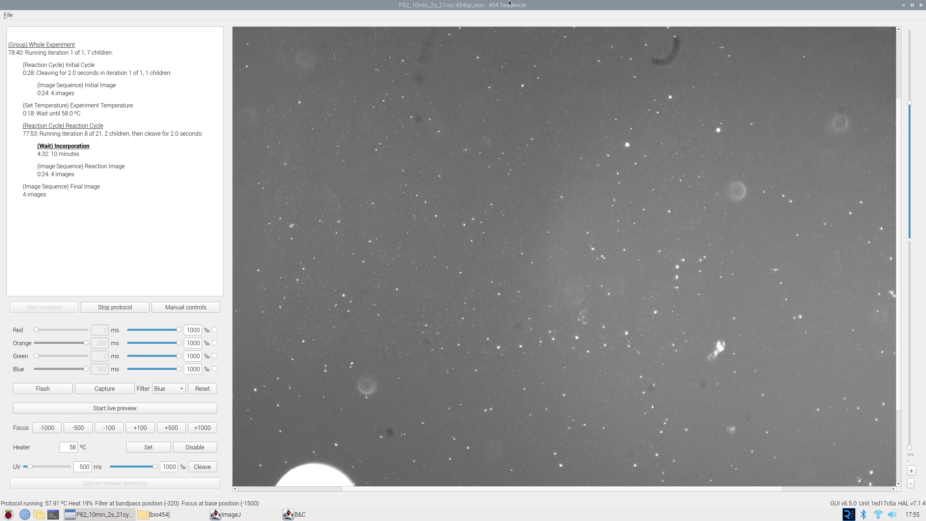Open the Filter dropdown showing Blue
This screenshot has width=926, height=521.
click(x=169, y=388)
